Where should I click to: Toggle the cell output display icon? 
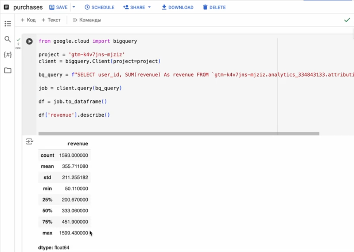[29, 142]
